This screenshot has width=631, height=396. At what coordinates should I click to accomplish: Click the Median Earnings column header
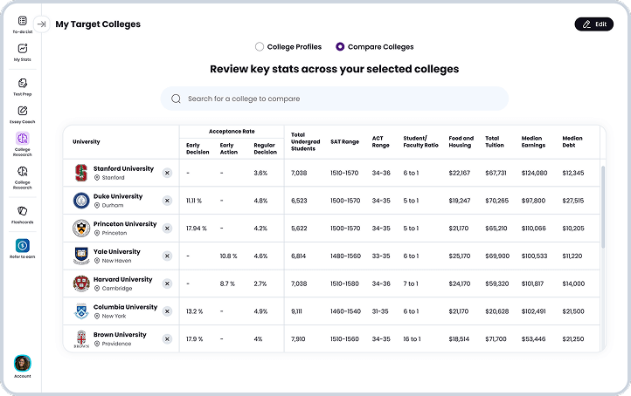[x=531, y=141]
